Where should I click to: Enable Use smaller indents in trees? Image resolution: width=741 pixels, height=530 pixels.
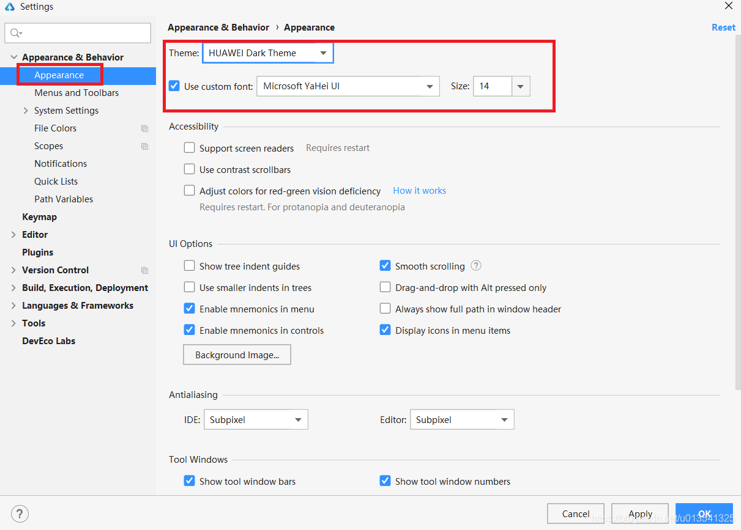tap(190, 287)
